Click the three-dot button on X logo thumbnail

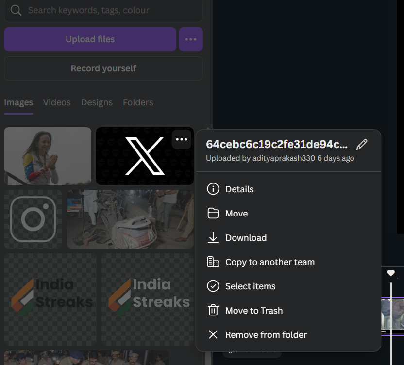pyautogui.click(x=182, y=139)
